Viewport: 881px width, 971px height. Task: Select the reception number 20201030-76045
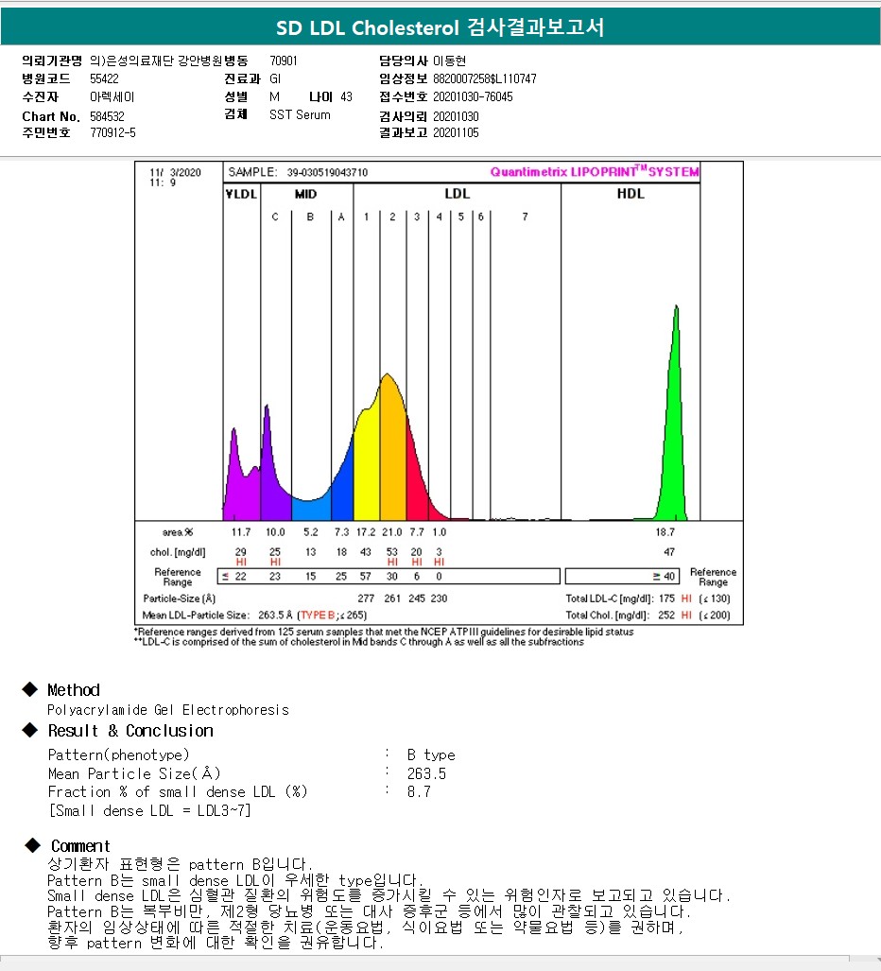coord(473,96)
